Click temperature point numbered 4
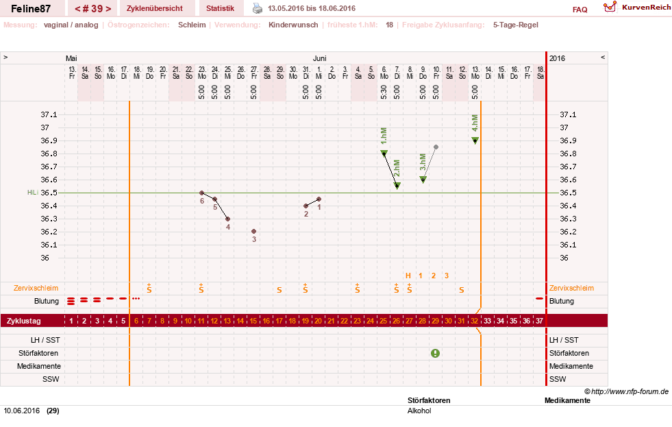 coord(228,219)
